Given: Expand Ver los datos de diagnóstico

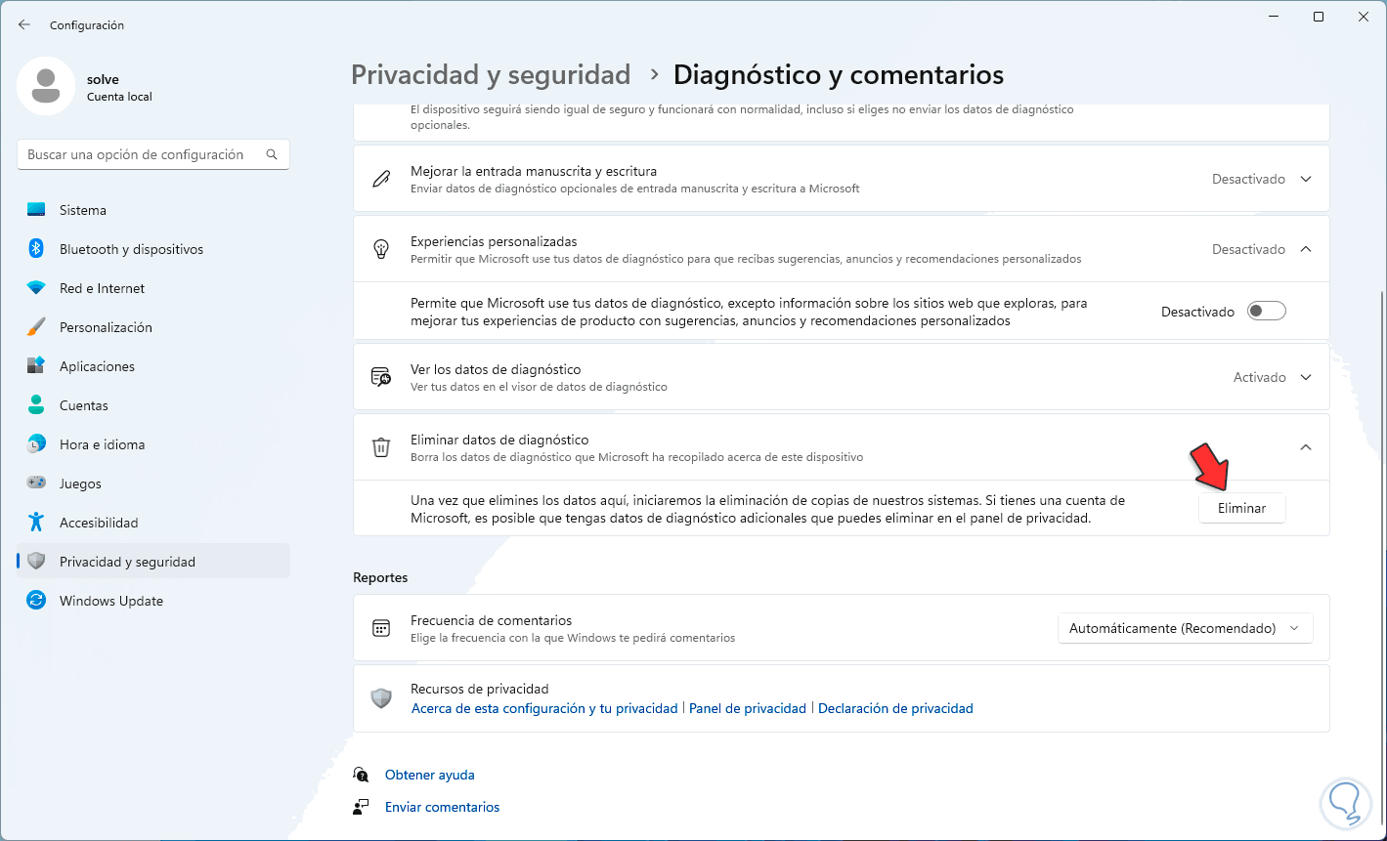Looking at the screenshot, I should [x=1306, y=378].
